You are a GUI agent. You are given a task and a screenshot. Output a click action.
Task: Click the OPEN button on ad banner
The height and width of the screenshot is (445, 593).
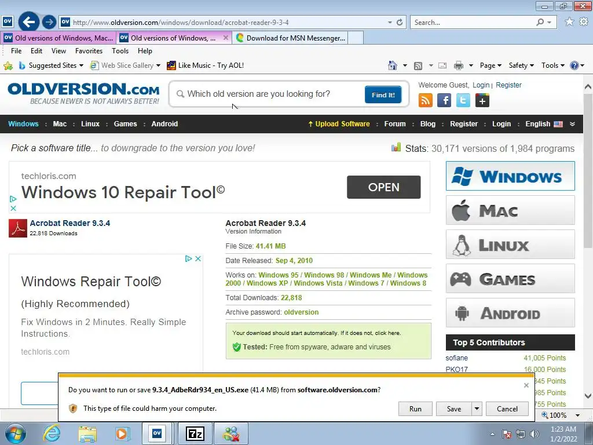[383, 187]
